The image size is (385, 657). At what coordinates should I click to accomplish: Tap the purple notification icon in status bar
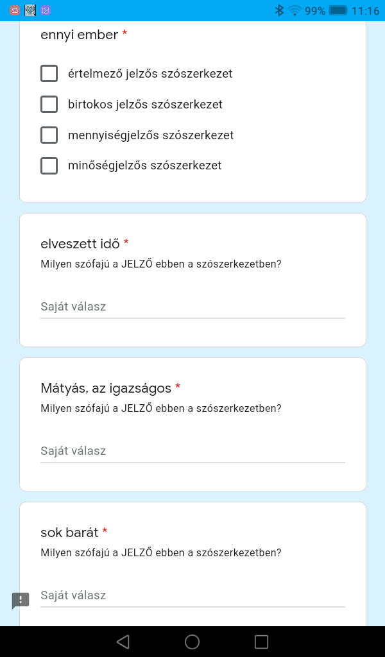[x=46, y=10]
